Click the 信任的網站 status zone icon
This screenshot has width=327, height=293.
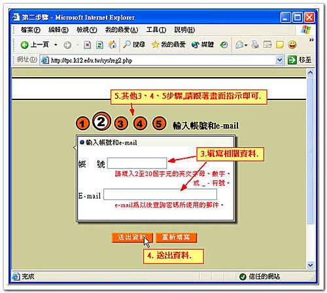[x=243, y=277]
